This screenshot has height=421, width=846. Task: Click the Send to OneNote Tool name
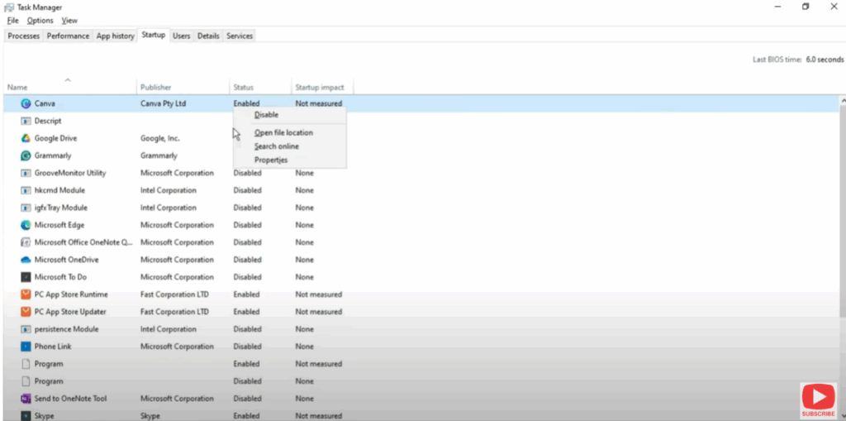tap(71, 399)
